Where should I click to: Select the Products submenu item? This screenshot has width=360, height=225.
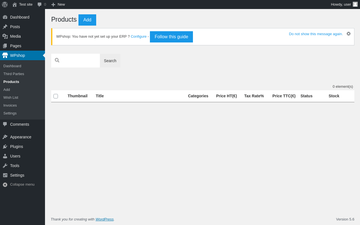(x=11, y=82)
